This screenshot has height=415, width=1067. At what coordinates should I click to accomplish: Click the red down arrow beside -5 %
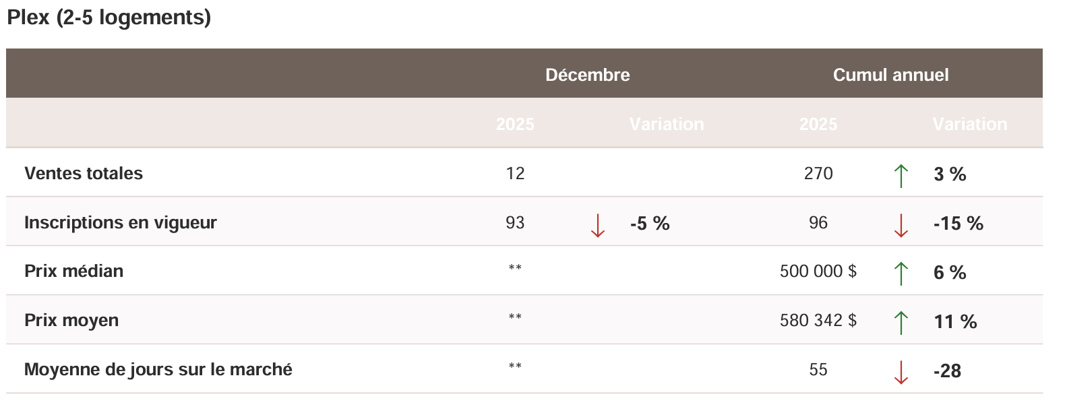click(597, 225)
